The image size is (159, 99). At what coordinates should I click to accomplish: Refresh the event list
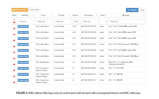coord(132,10)
